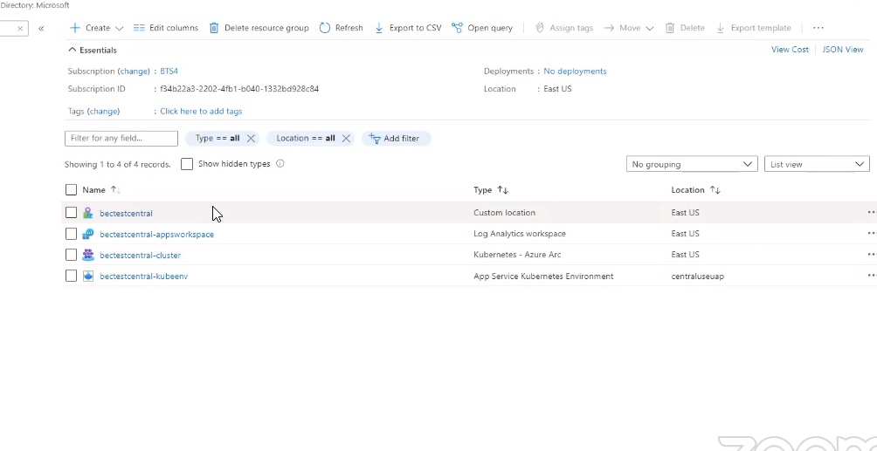The height and width of the screenshot is (451, 877).
Task: Open the bectestcentral-appsworkspace row ellipsis menu
Action: click(871, 234)
